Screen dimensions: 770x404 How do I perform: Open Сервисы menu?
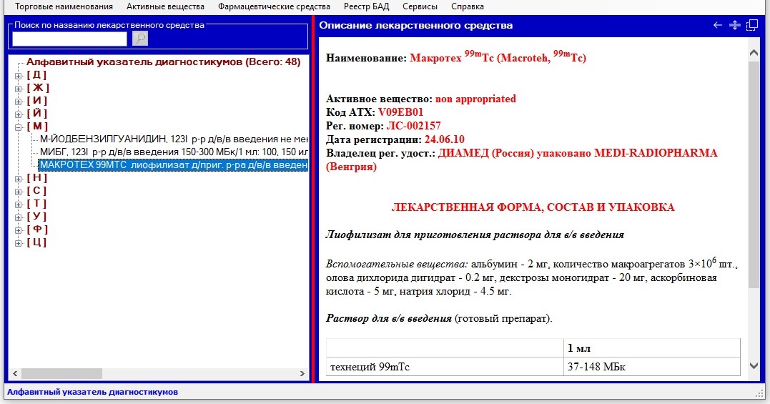pos(420,6)
